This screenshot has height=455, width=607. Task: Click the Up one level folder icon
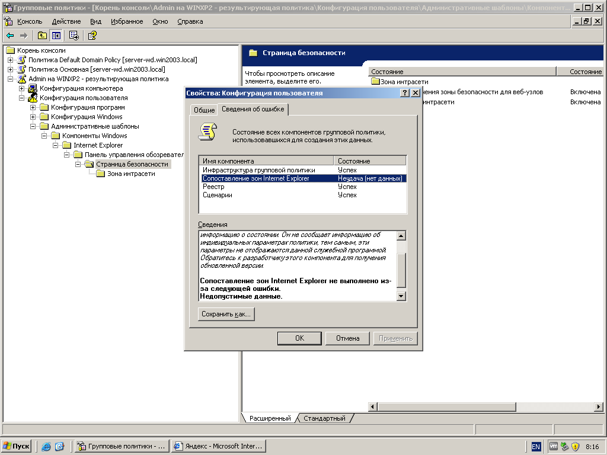pos(42,36)
